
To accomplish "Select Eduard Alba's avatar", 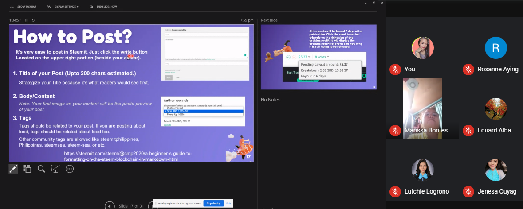I will 495,109.
